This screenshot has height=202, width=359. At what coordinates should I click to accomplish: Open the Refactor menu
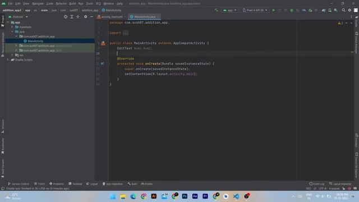[x=61, y=4]
